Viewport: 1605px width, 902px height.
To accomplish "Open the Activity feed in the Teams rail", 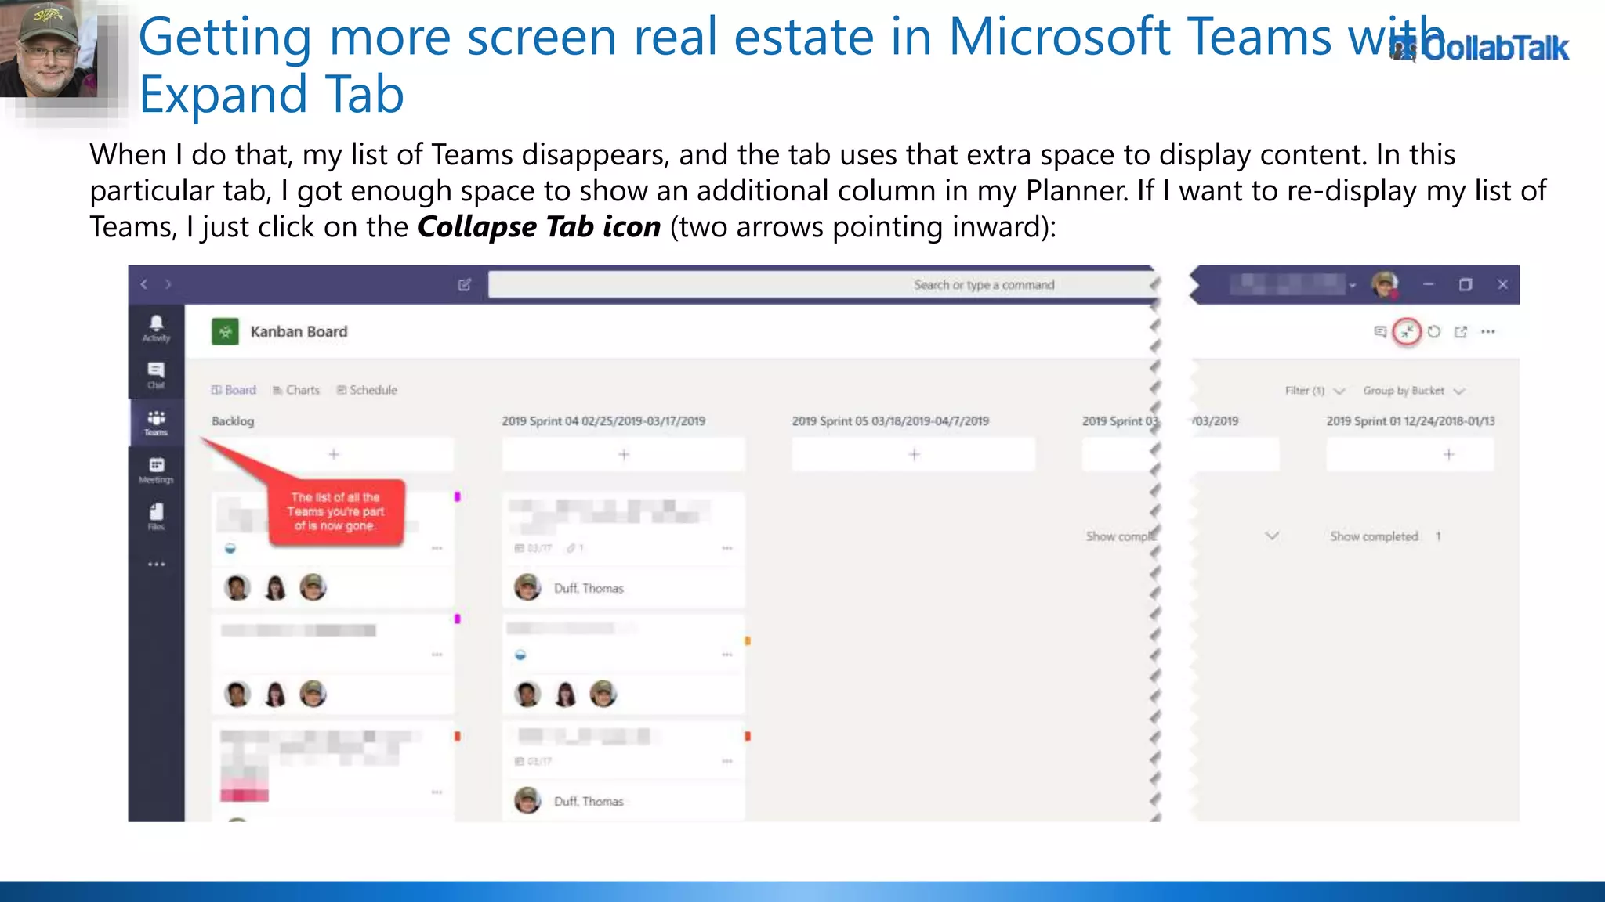I will click(x=156, y=328).
